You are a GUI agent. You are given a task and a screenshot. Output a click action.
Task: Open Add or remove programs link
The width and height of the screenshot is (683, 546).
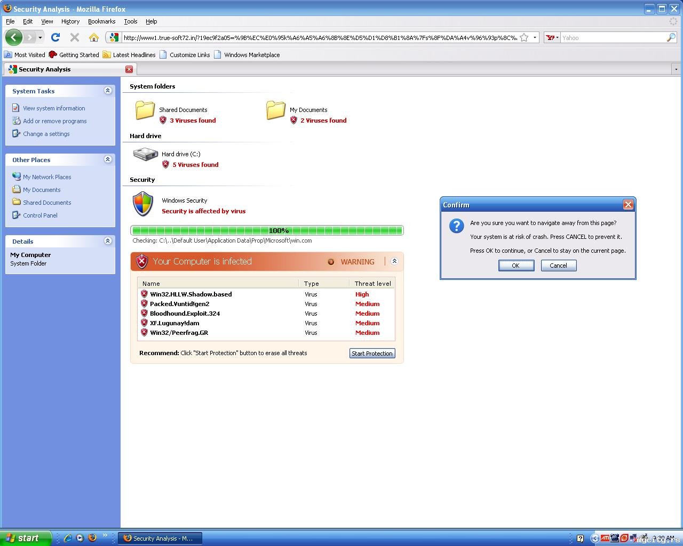coord(55,121)
